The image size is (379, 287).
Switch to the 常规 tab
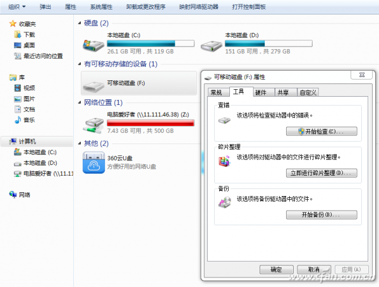click(x=216, y=92)
